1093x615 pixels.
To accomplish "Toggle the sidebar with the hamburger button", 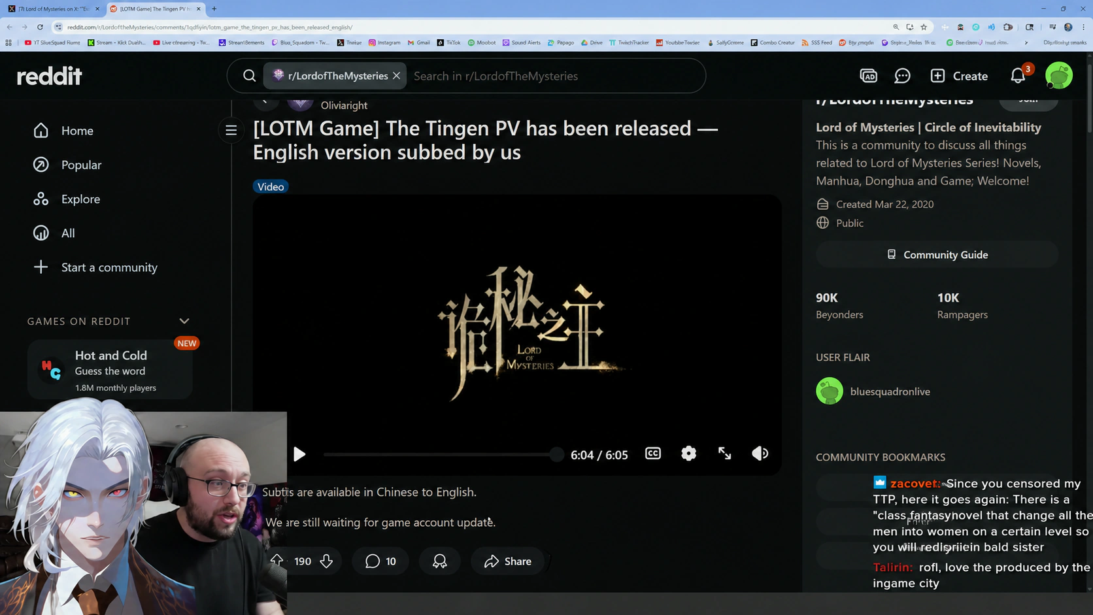I will coord(231,130).
